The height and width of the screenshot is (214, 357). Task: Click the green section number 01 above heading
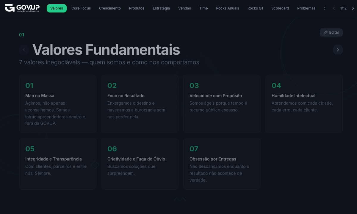pos(22,35)
